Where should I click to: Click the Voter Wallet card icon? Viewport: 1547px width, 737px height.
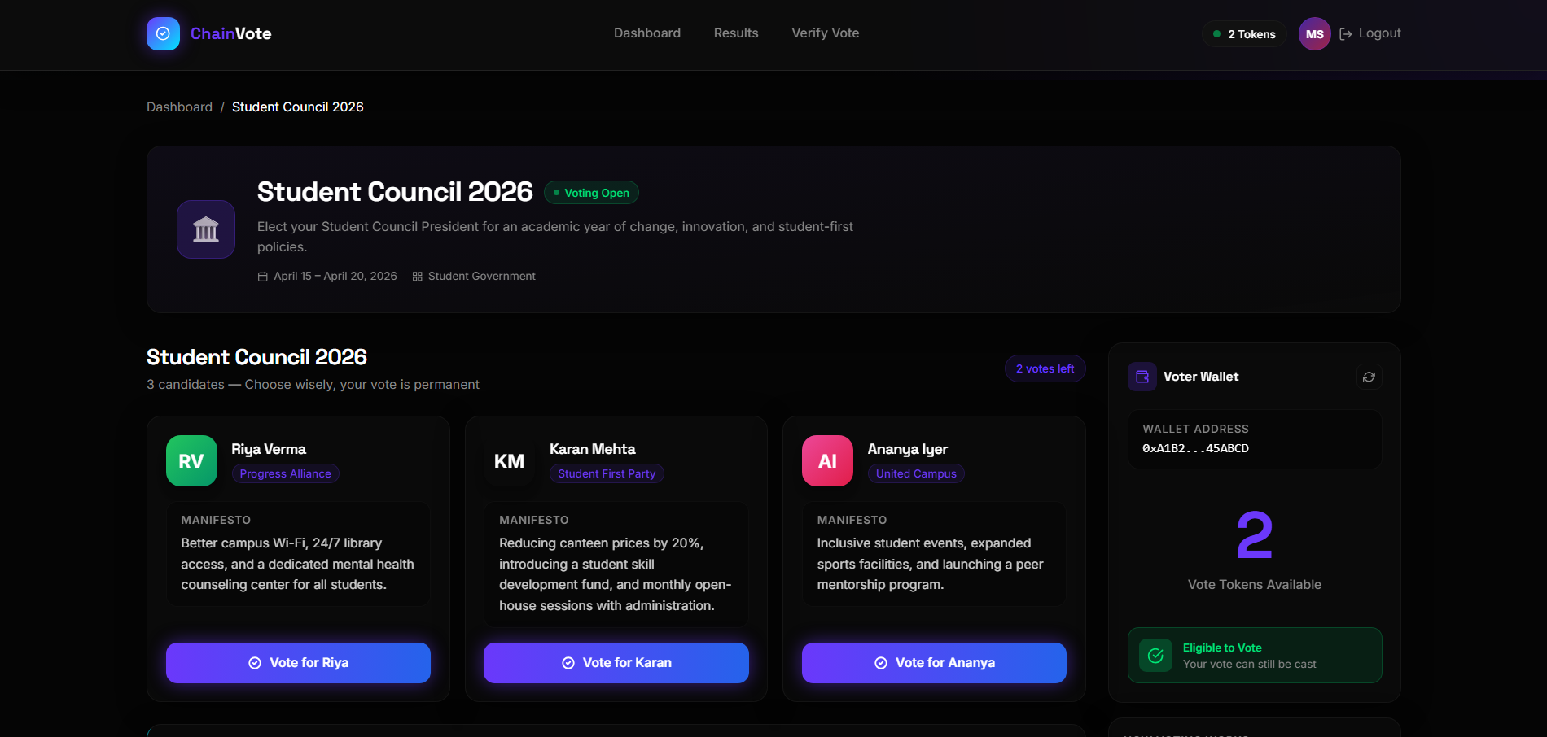click(x=1142, y=377)
